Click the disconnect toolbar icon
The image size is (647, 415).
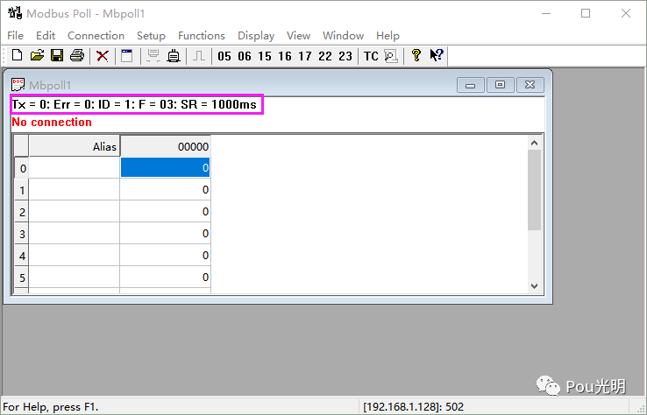[174, 56]
